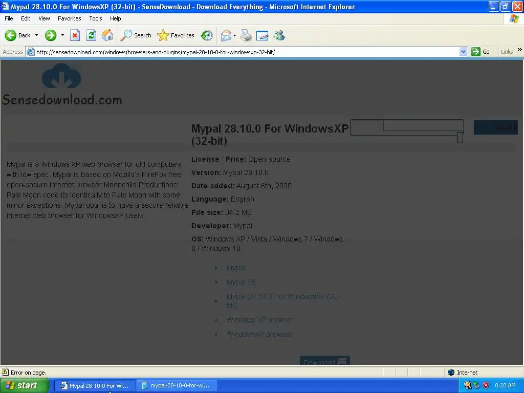
Task: Open the WindowsXP browser tag link
Action: 259,334
